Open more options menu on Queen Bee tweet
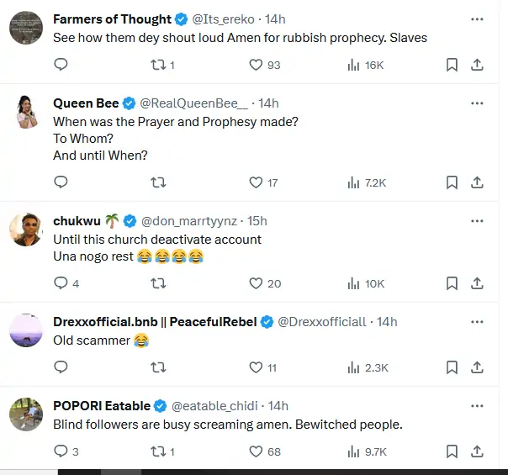The width and height of the screenshot is (508, 475). 477,103
